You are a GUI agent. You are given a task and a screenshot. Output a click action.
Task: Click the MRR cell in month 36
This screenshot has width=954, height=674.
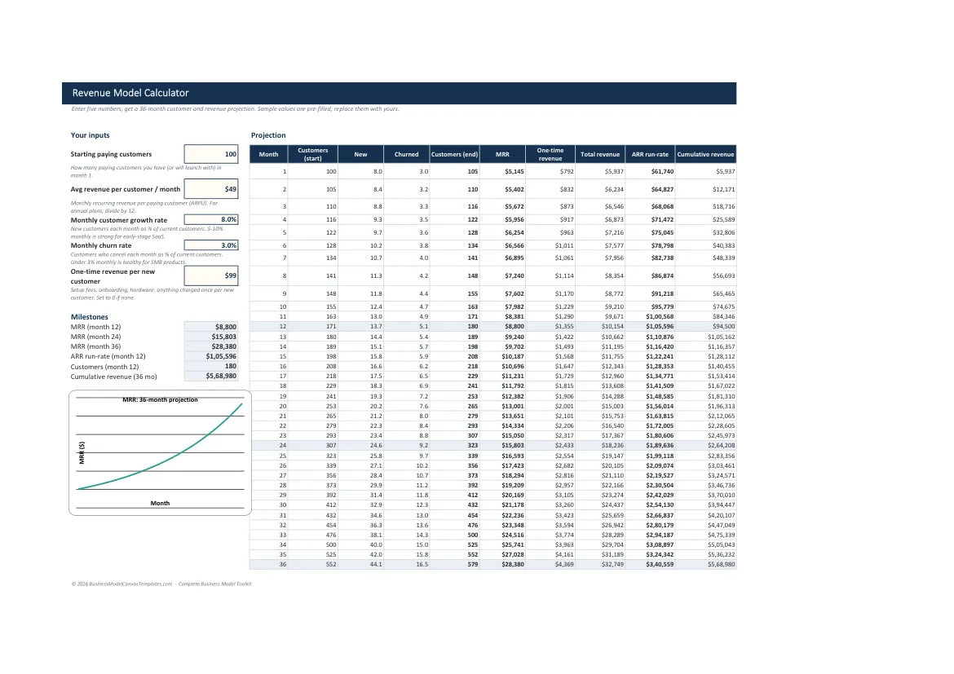click(502, 565)
